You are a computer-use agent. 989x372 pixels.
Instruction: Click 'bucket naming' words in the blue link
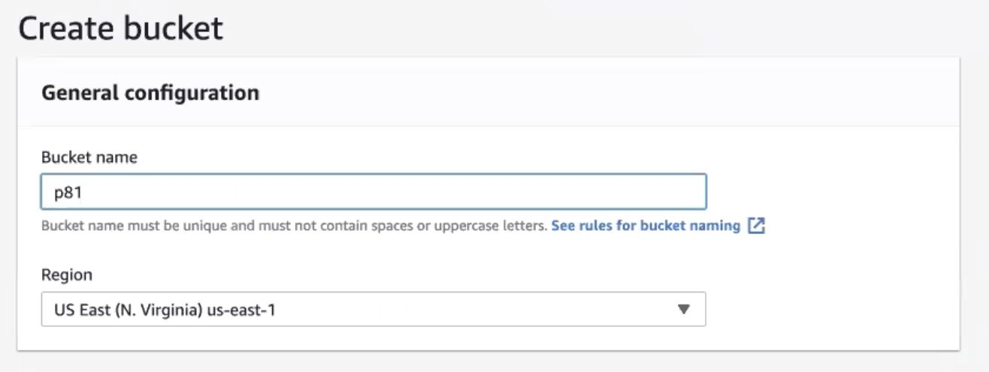pyautogui.click(x=689, y=226)
